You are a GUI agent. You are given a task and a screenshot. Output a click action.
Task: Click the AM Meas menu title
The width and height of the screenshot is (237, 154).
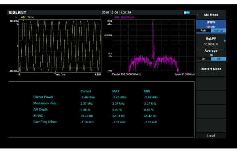[211, 15]
